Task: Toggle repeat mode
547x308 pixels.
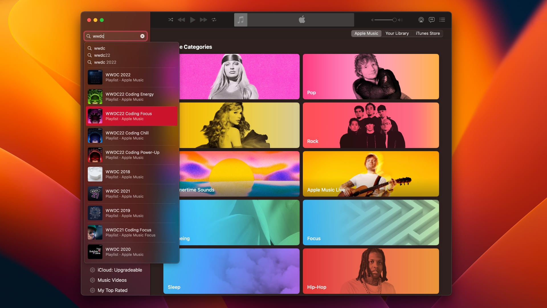Action: point(214,20)
